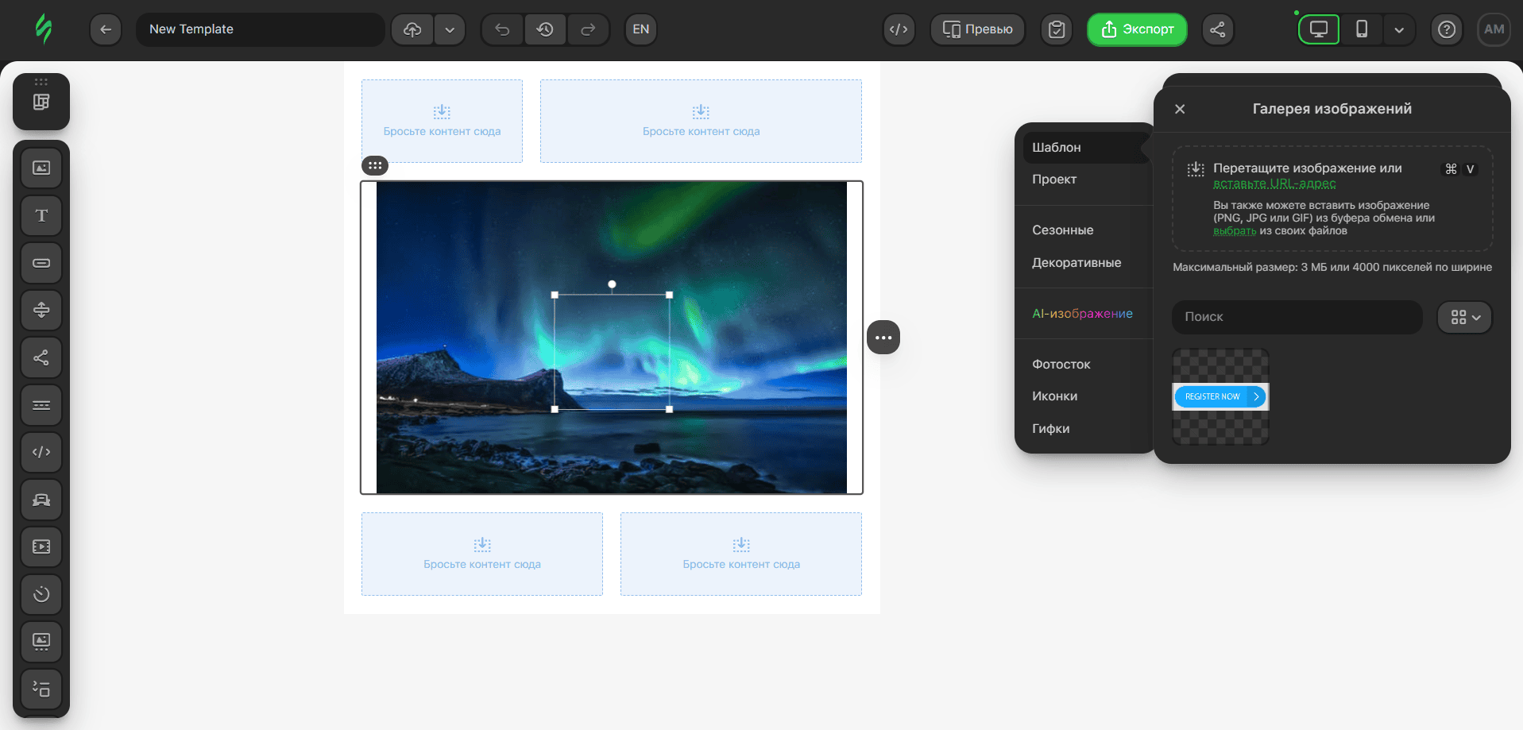The image size is (1523, 730).
Task: Select the AI-изображение menu item
Action: (1082, 314)
